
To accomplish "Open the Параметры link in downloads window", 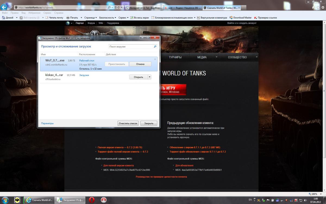I will tap(47, 123).
